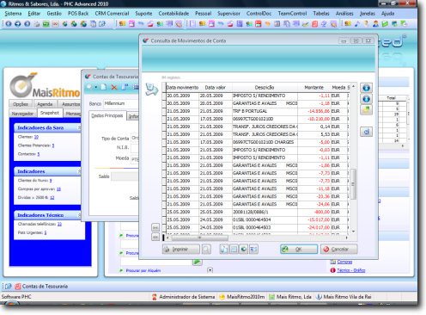Image resolution: width=426 pixels, height=315 pixels.
Task: Select the Dados Principais tab
Action: point(107,115)
